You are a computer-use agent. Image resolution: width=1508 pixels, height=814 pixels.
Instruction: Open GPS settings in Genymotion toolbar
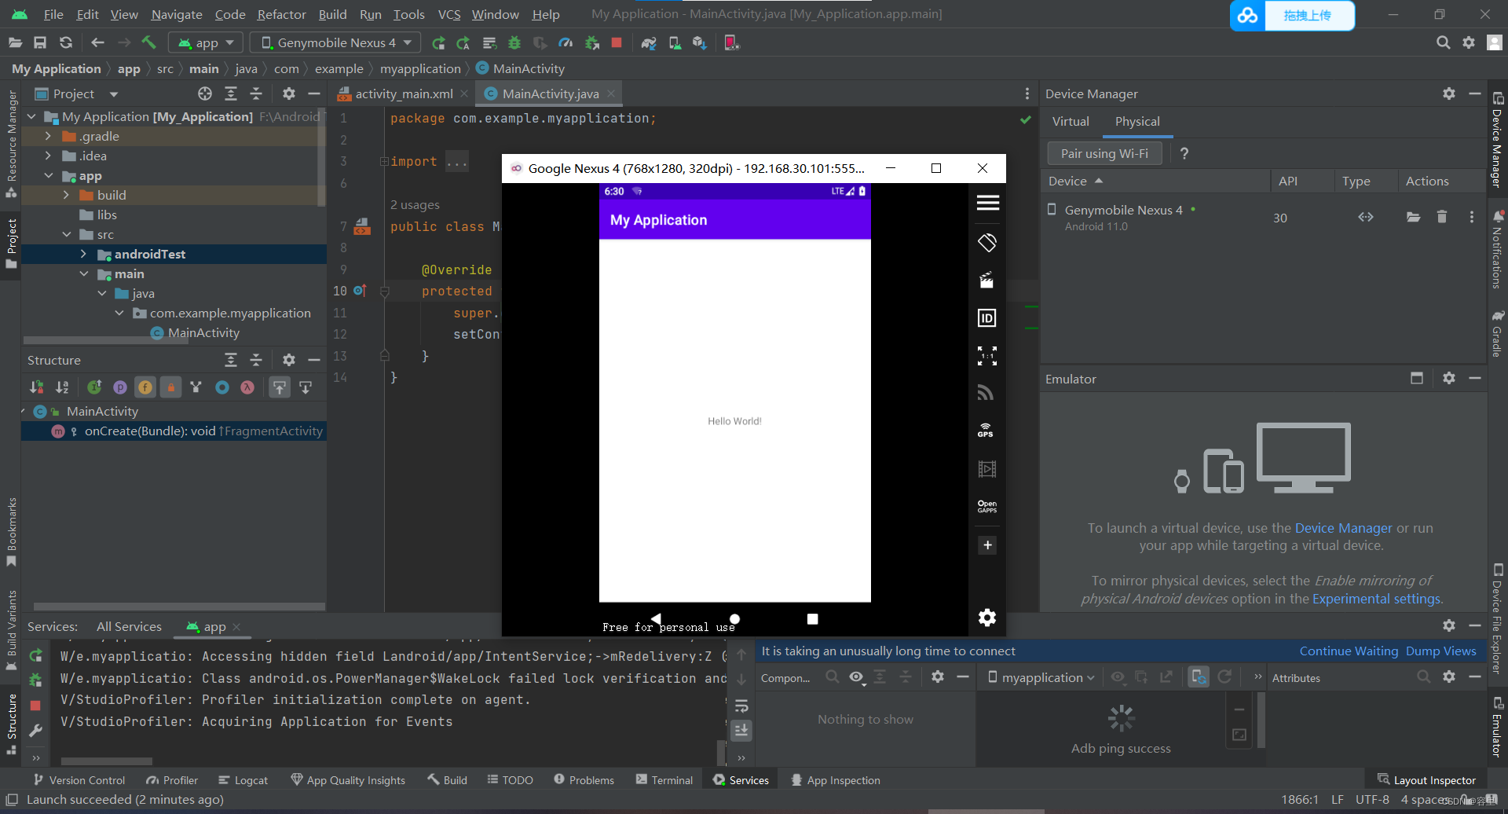tap(986, 430)
